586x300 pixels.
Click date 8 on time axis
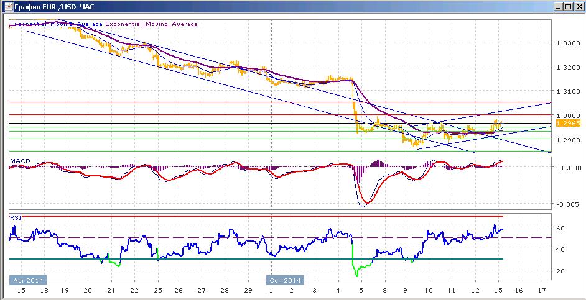click(x=384, y=290)
